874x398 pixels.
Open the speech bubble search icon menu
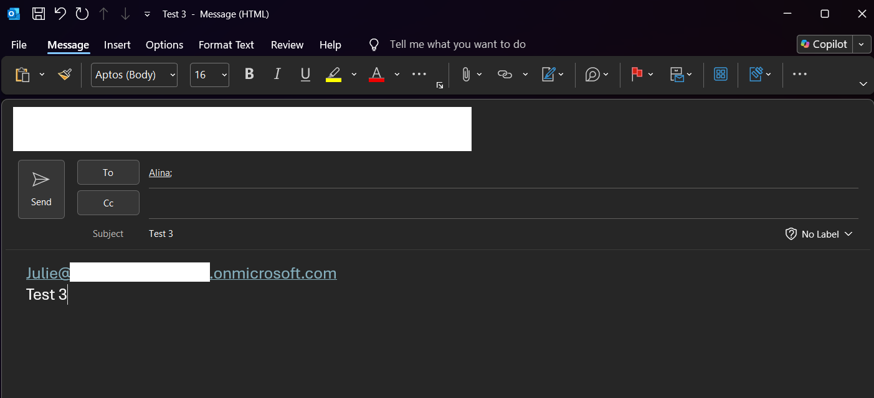[x=596, y=75]
